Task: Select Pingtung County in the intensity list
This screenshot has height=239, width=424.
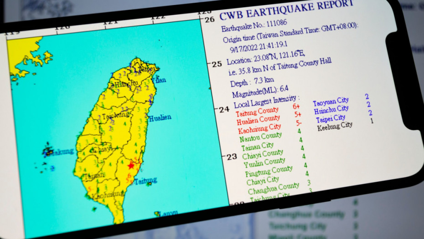Action: [x=269, y=171]
